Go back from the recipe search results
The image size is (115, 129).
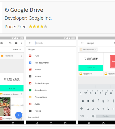coord(82,43)
